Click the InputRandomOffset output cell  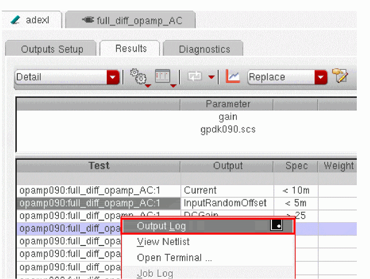pos(227,203)
